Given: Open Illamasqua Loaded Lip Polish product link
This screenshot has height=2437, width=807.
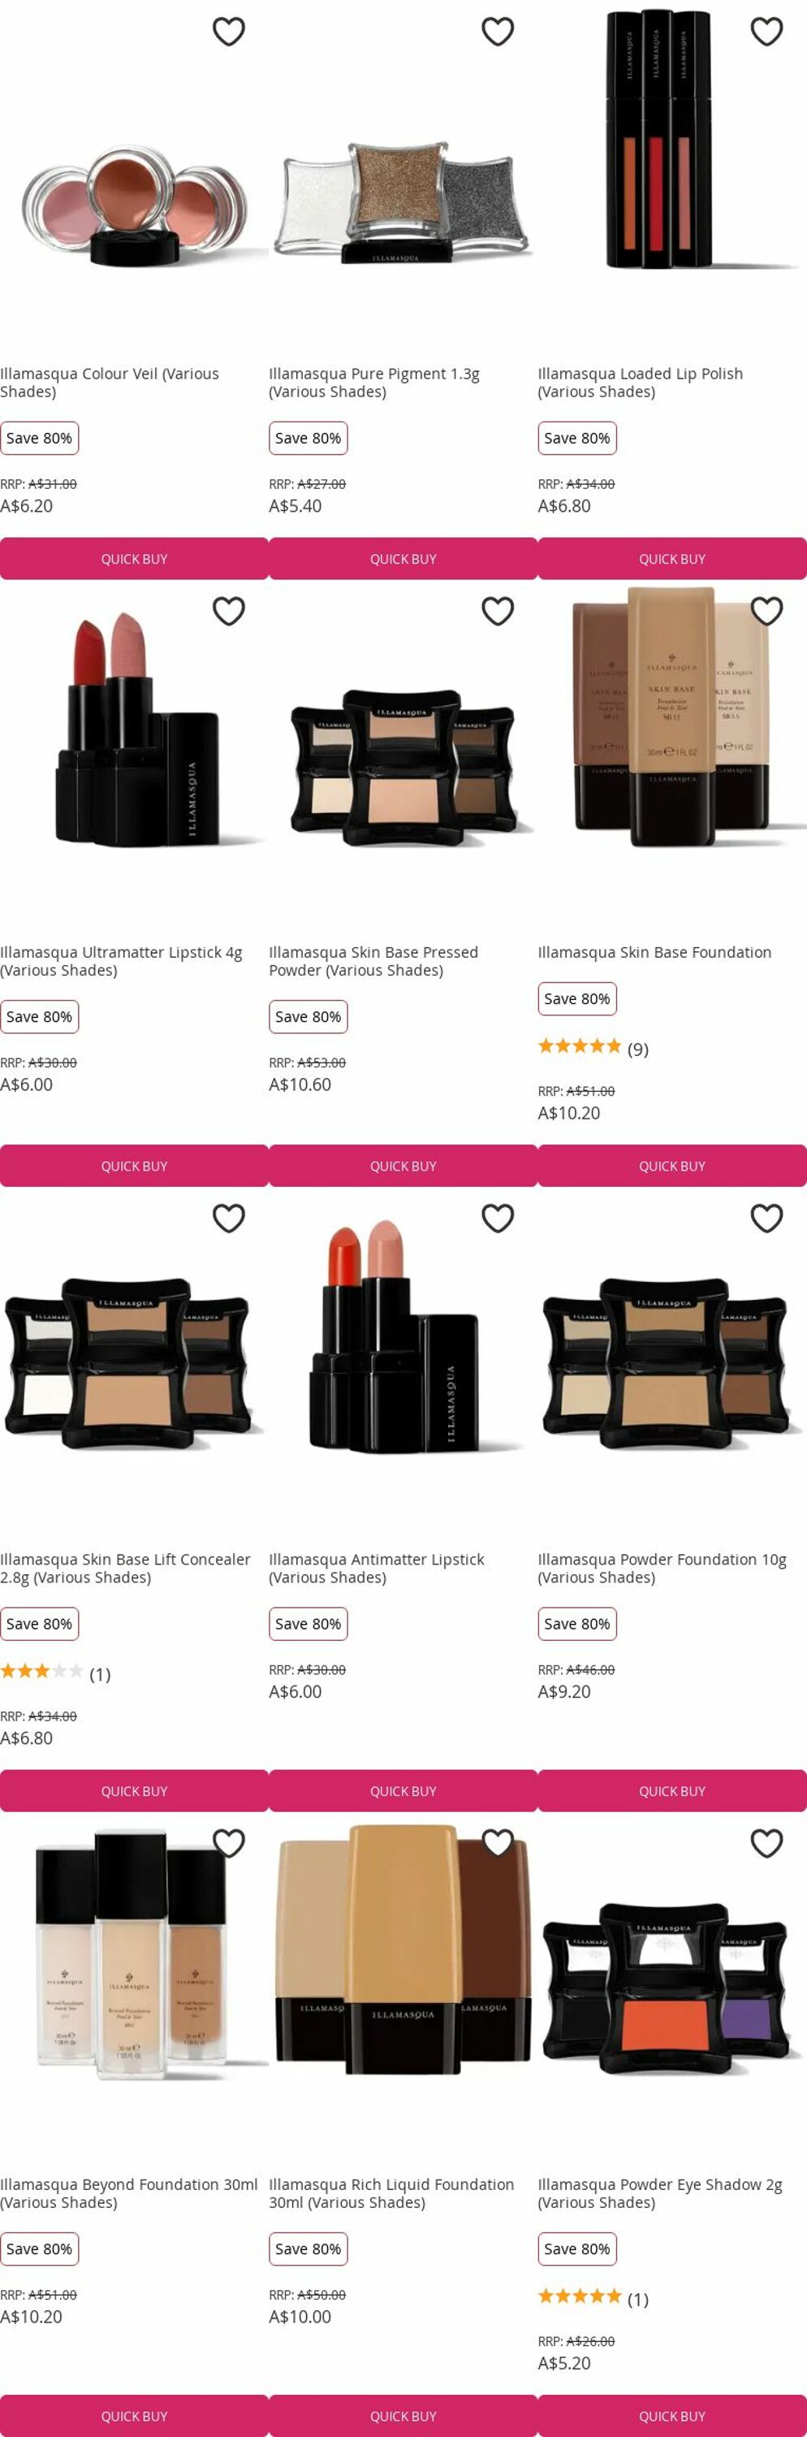Looking at the screenshot, I should (x=640, y=382).
